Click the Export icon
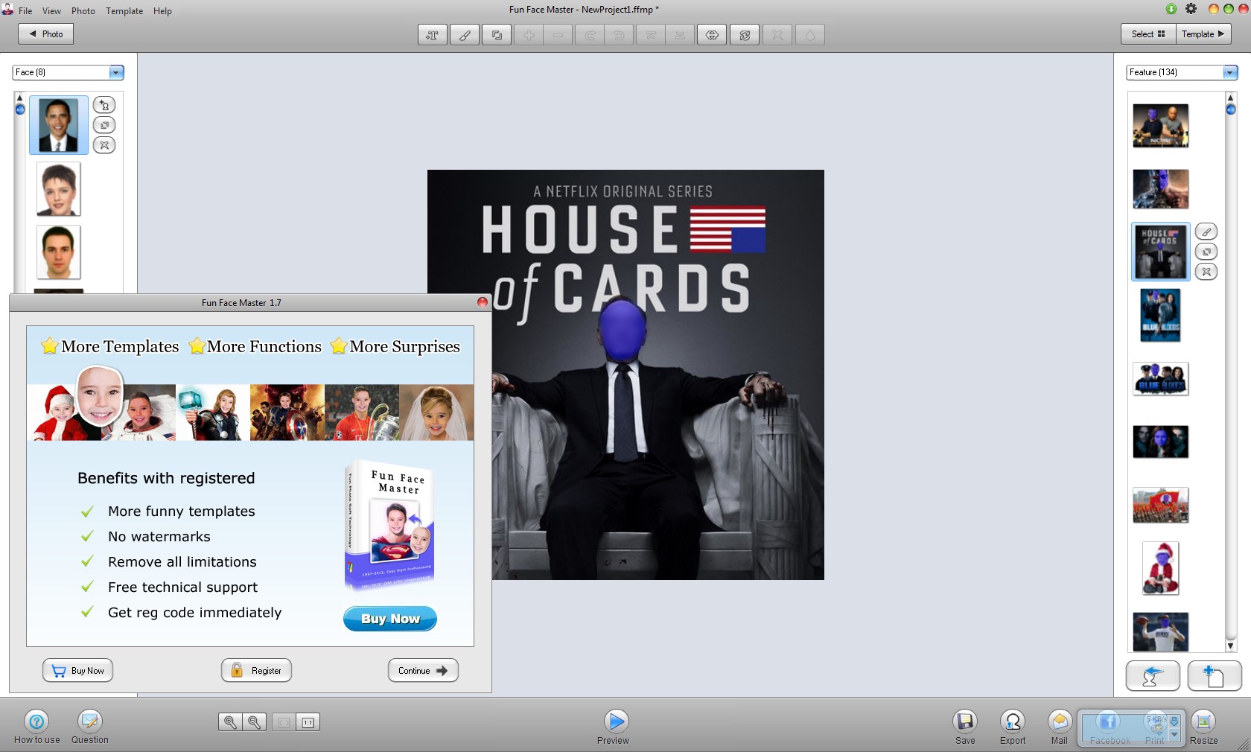This screenshot has width=1251, height=752. tap(1013, 721)
